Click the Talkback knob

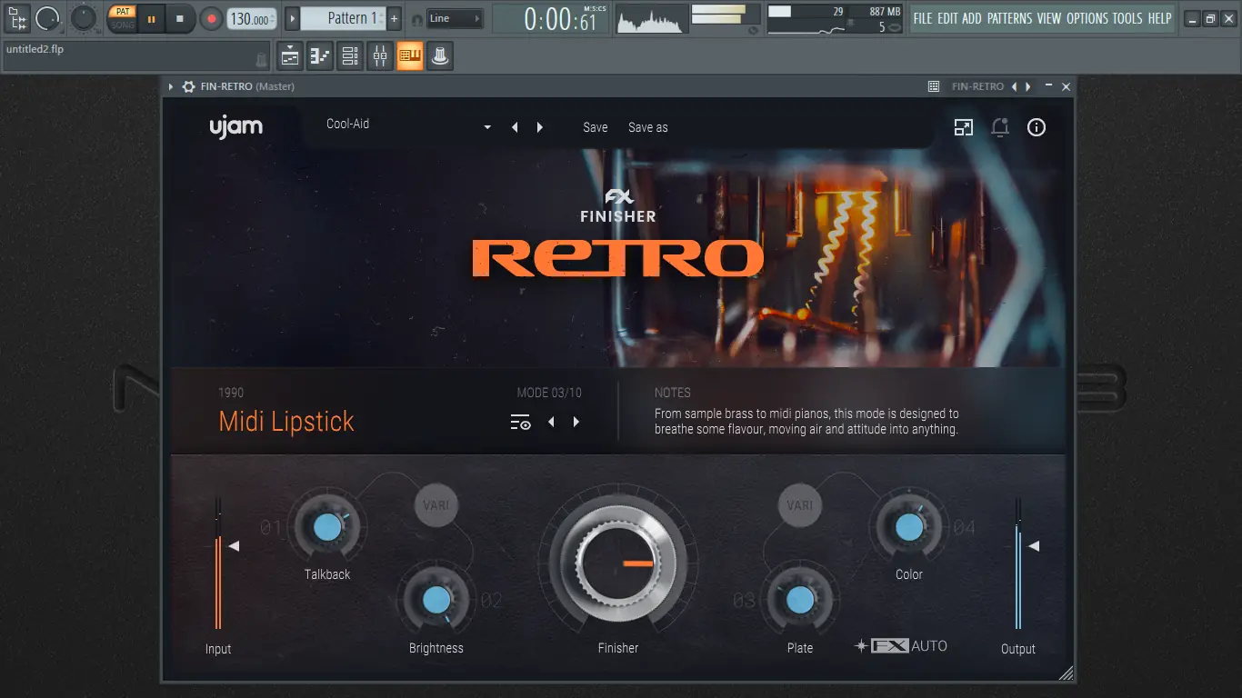click(326, 526)
